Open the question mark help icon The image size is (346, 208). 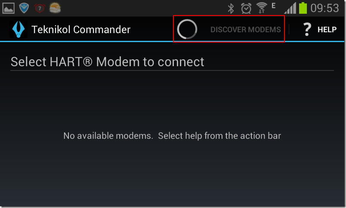(307, 29)
